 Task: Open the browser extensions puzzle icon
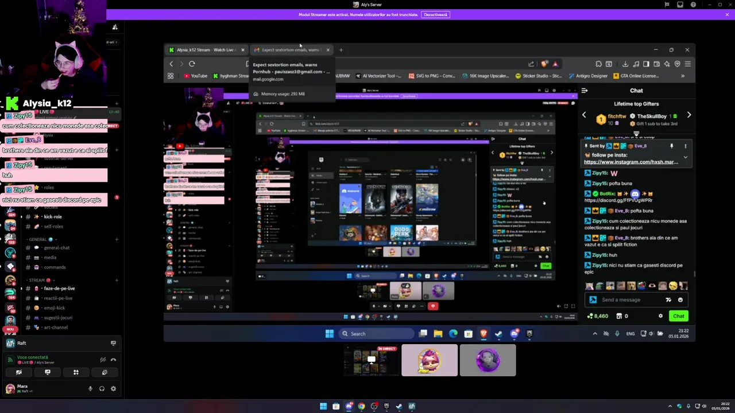point(599,64)
